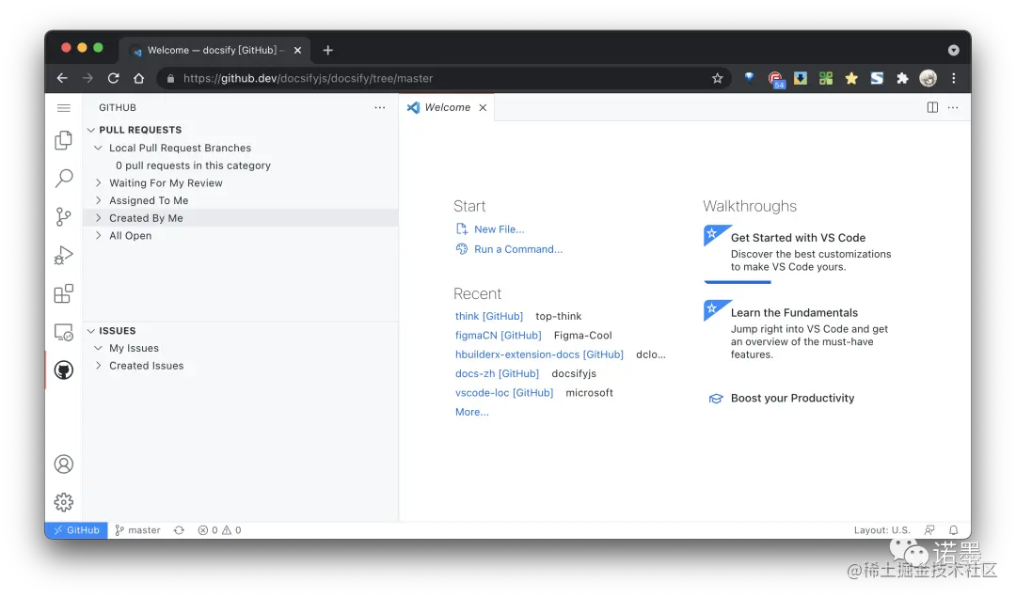The height and width of the screenshot is (598, 1016).
Task: Click the feedback icon in status bar
Action: coord(929,530)
